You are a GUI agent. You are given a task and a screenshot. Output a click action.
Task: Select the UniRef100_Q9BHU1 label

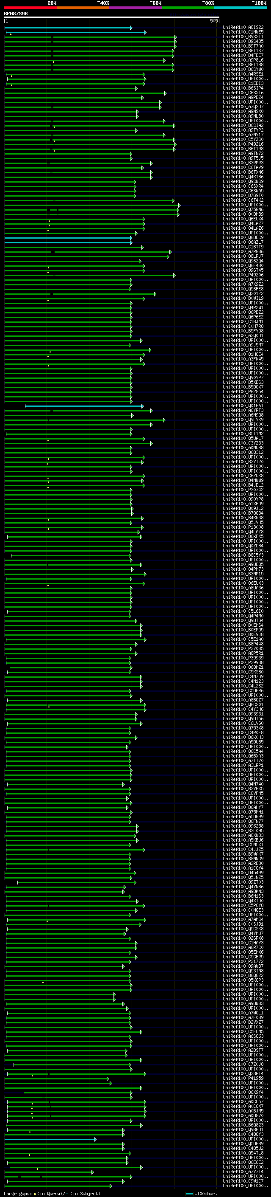click(243, 1129)
